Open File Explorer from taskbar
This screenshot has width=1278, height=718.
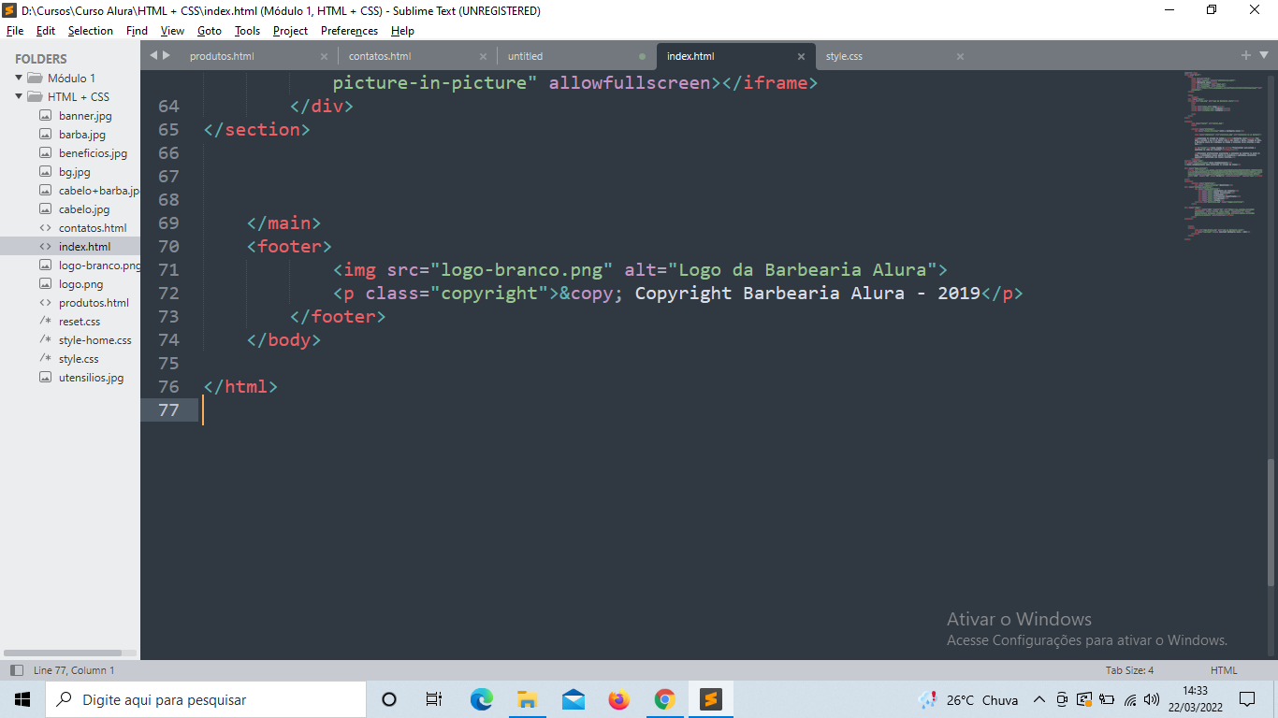click(x=527, y=699)
